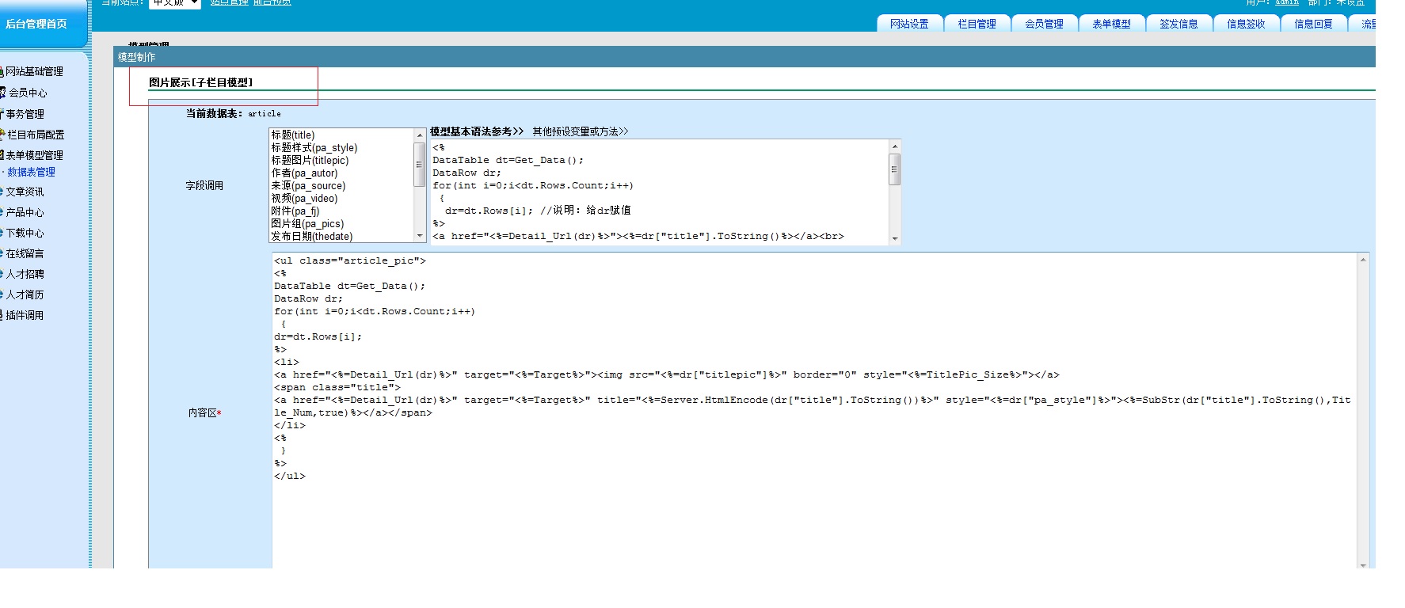1405x608 pixels.
Task: Click the 模型基本语法参考>> link
Action: [x=476, y=132]
